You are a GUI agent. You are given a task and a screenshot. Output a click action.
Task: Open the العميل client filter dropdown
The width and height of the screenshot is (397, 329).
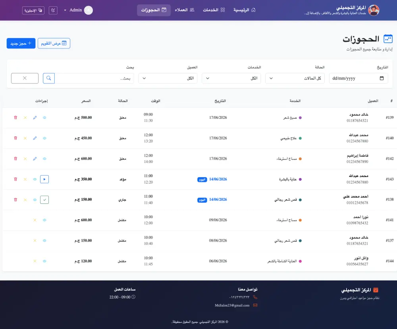point(168,78)
